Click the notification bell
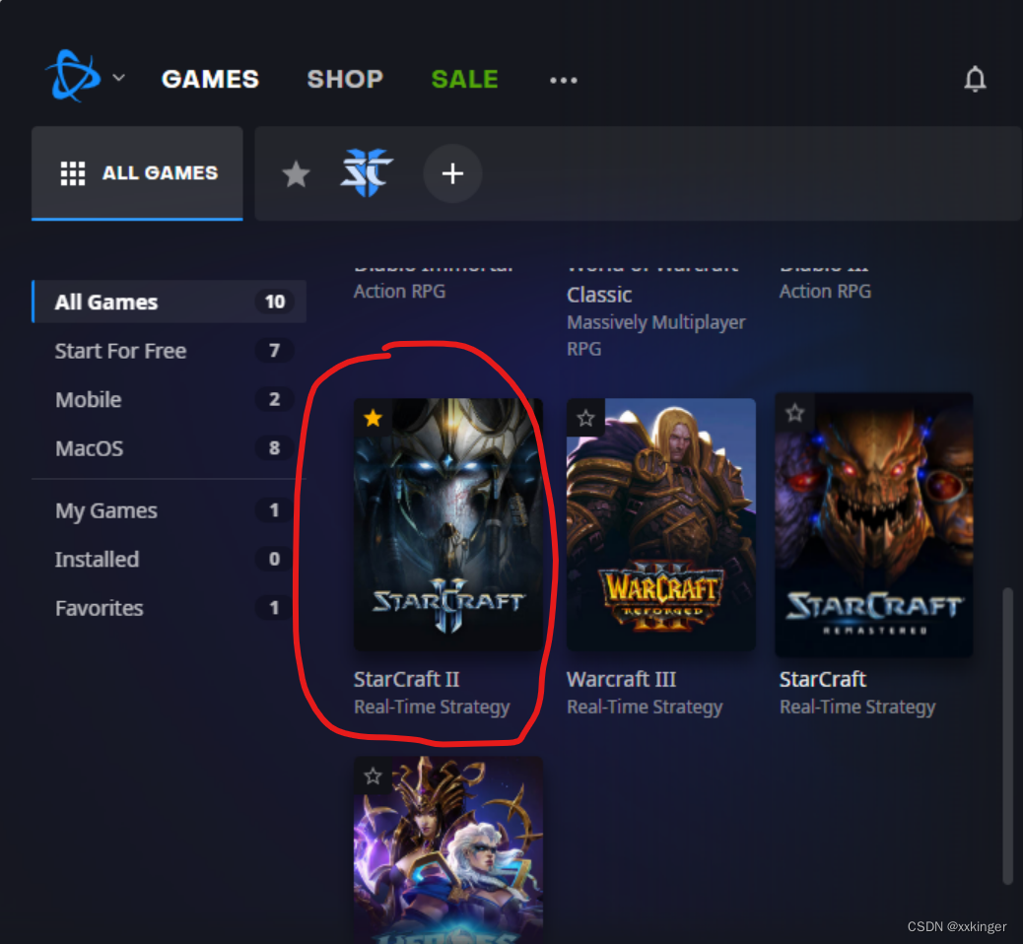This screenshot has height=944, width=1023. [x=975, y=80]
